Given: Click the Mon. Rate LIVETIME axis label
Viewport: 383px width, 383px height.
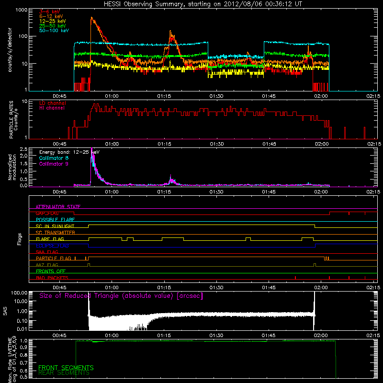Looking at the screenshot, I should tap(12, 359).
